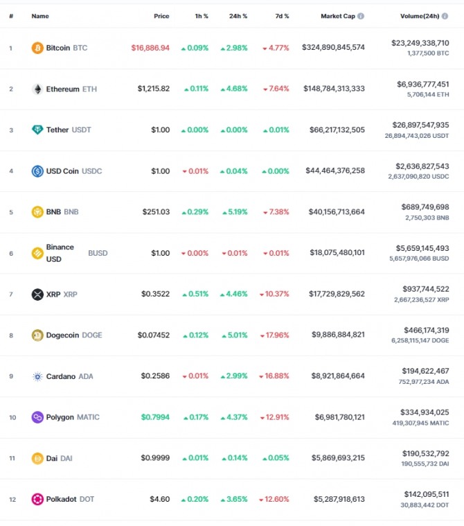The width and height of the screenshot is (464, 526).
Task: Sort the table by Price column header
Action: tap(161, 16)
